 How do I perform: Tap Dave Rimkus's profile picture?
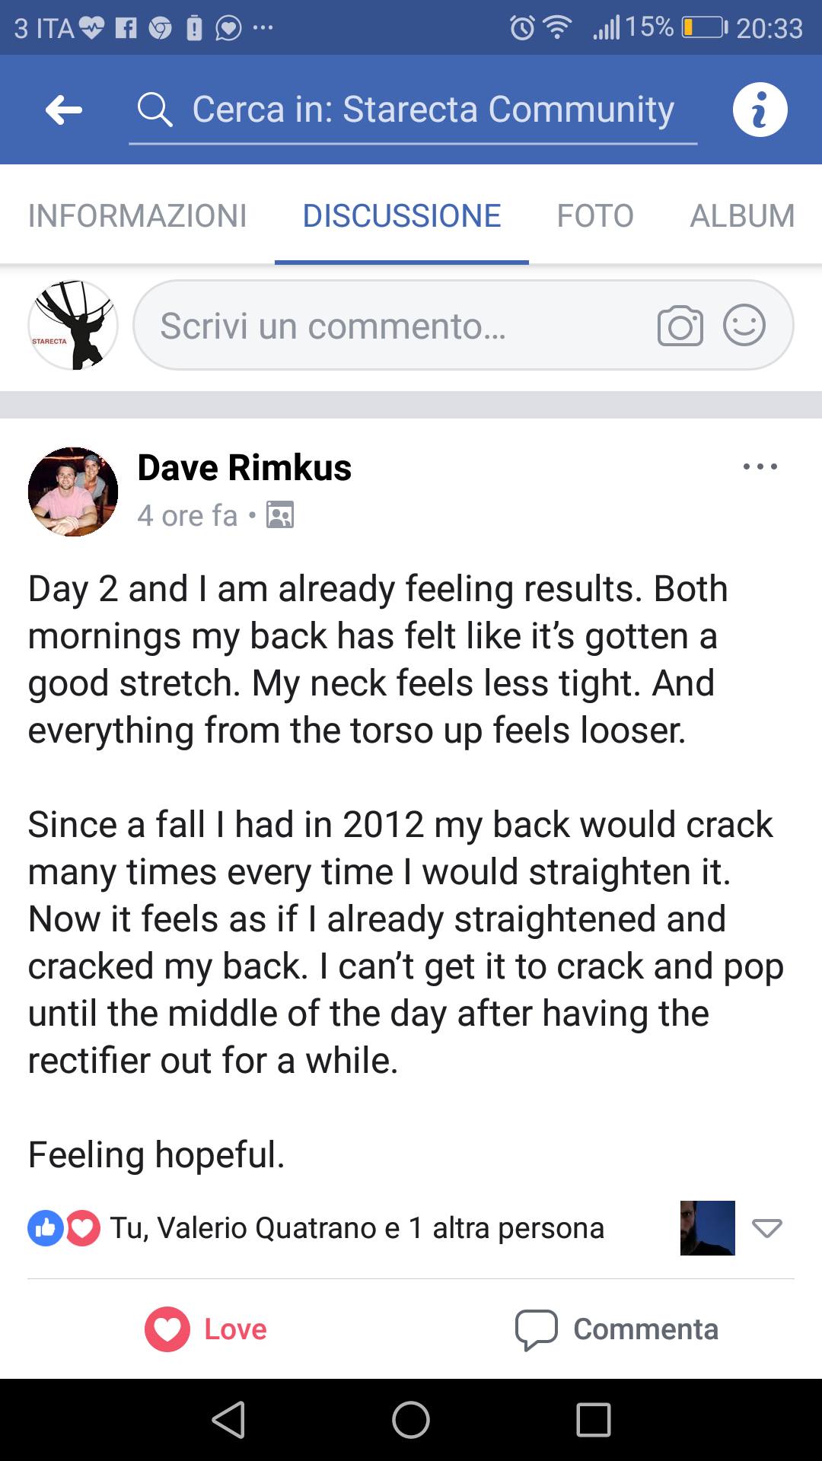(73, 492)
